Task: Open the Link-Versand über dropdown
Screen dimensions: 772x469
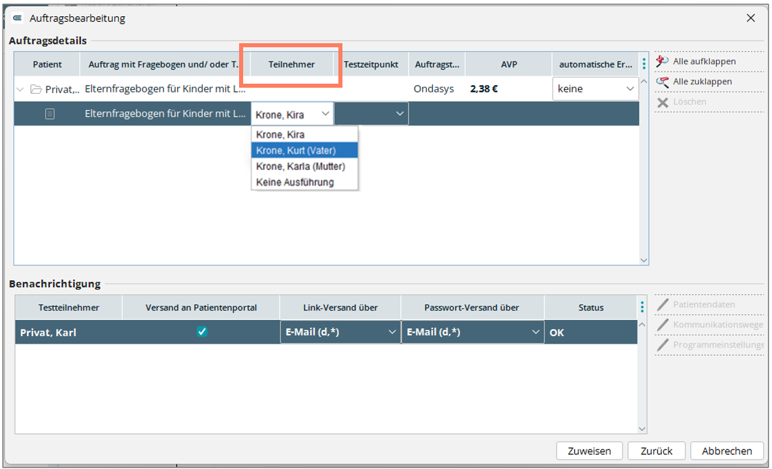Action: (340, 332)
